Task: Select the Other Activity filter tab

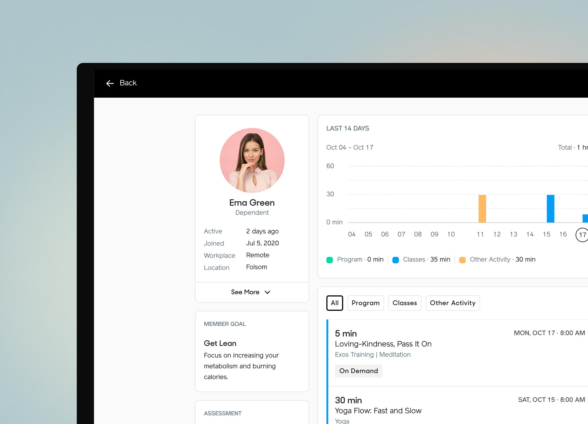Action: click(453, 303)
